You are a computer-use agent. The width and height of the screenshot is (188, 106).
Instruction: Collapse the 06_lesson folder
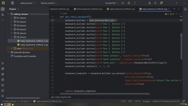[x=11, y=37]
